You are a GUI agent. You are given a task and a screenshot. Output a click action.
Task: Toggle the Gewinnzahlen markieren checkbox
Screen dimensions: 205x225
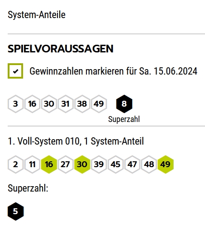15,71
